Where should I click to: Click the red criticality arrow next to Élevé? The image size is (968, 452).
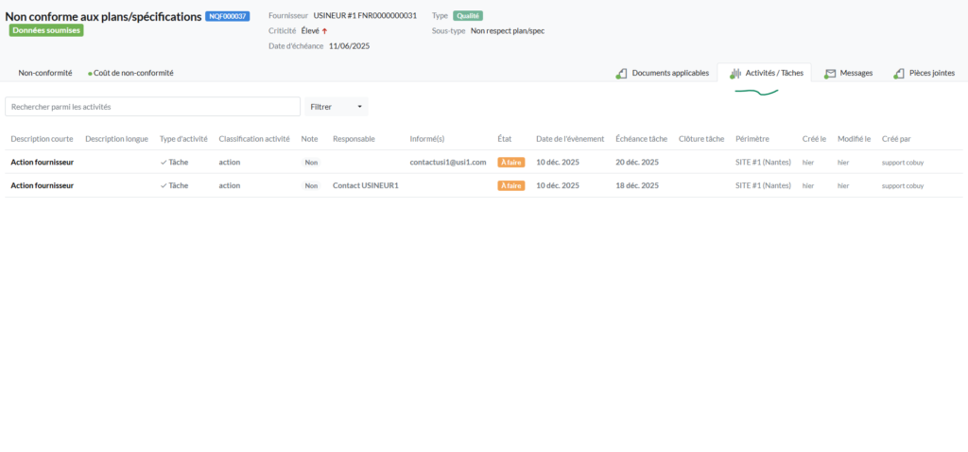[x=324, y=31]
